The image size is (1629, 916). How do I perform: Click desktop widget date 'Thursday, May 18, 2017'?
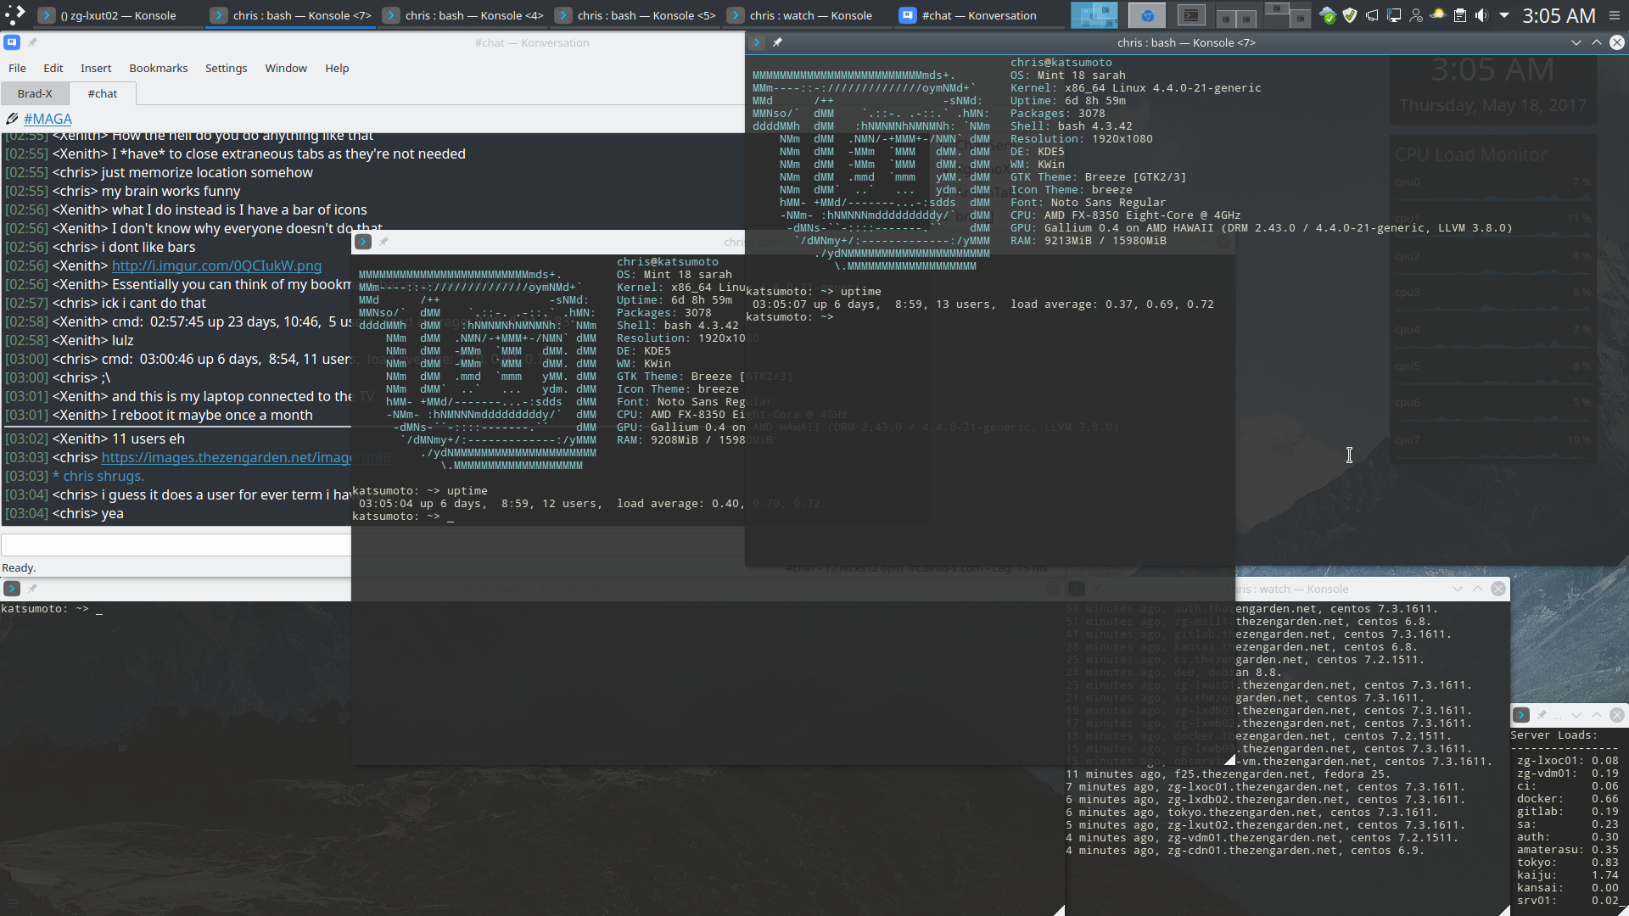[1492, 105]
